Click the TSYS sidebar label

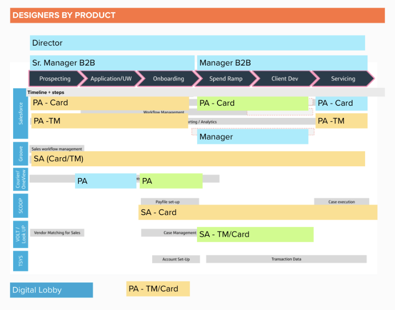click(x=20, y=261)
